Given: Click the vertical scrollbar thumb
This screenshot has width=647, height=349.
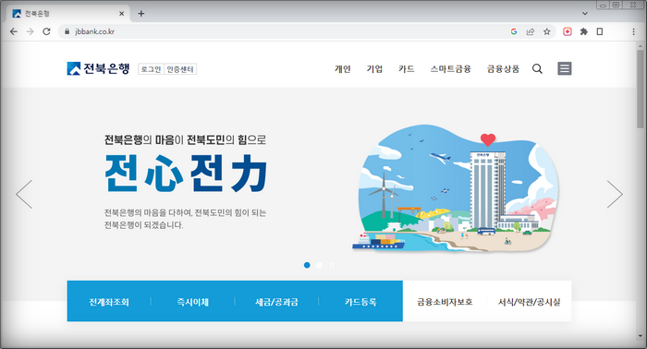Looking at the screenshot, I should pyautogui.click(x=640, y=89).
